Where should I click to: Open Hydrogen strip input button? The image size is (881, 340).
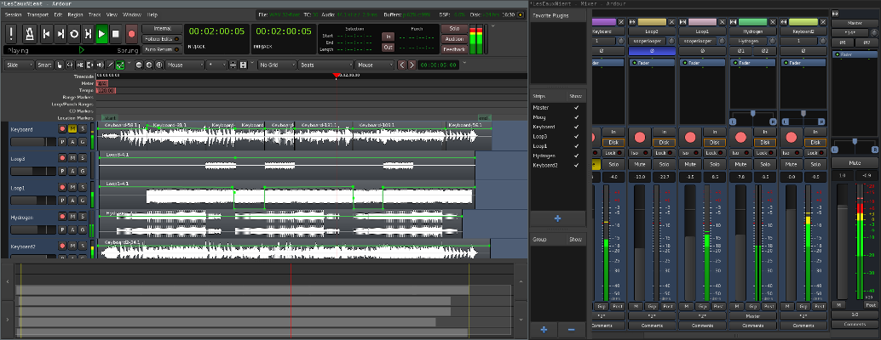[x=748, y=42]
